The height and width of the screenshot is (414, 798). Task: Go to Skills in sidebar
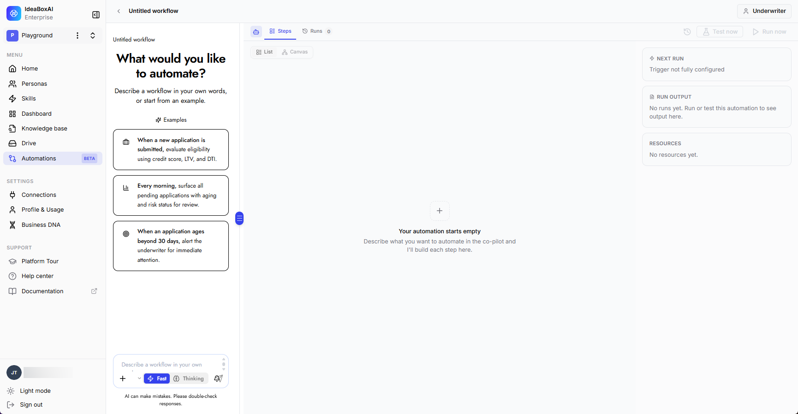(x=53, y=99)
